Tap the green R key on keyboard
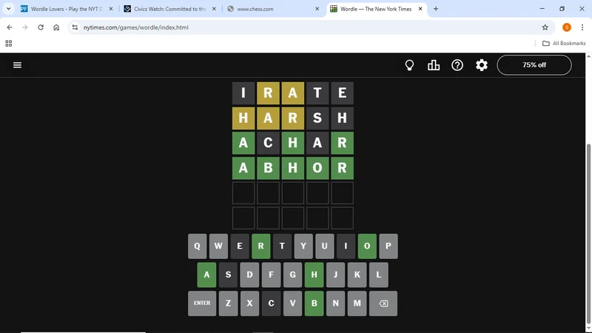This screenshot has width=592, height=333. click(261, 246)
